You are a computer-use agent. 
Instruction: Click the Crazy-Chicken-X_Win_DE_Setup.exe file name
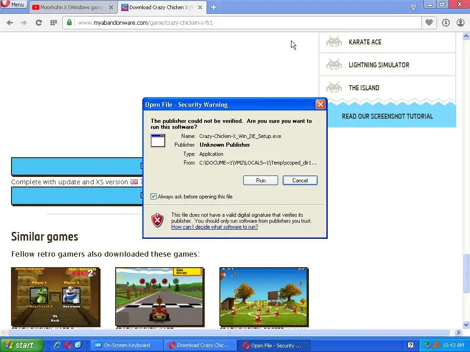pyautogui.click(x=240, y=136)
